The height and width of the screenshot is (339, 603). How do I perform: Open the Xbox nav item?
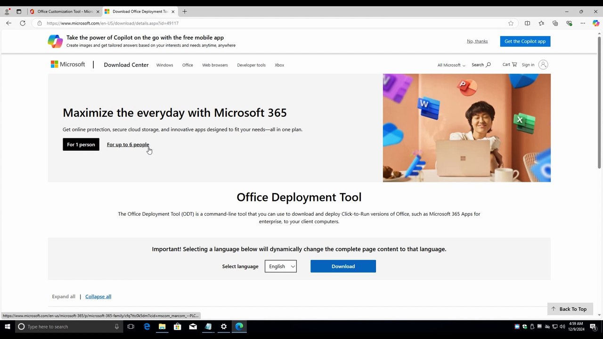pos(279,65)
